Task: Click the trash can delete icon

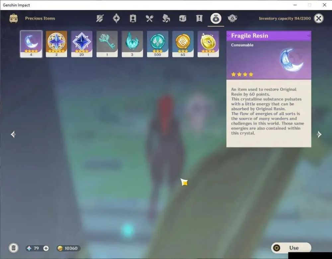Action: coord(14,248)
